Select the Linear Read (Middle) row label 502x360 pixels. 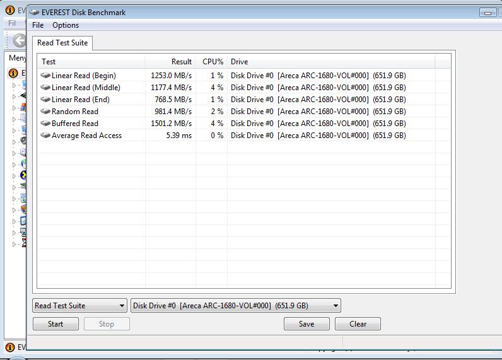click(86, 88)
